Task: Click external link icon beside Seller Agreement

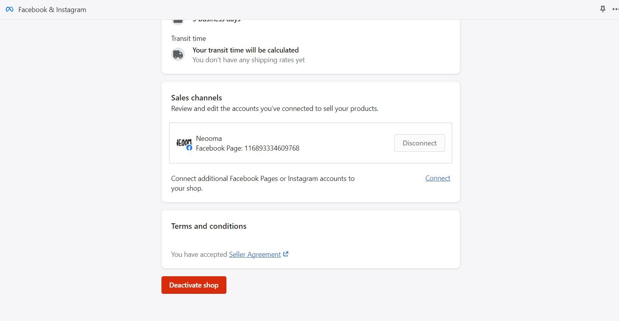Action: [x=286, y=254]
